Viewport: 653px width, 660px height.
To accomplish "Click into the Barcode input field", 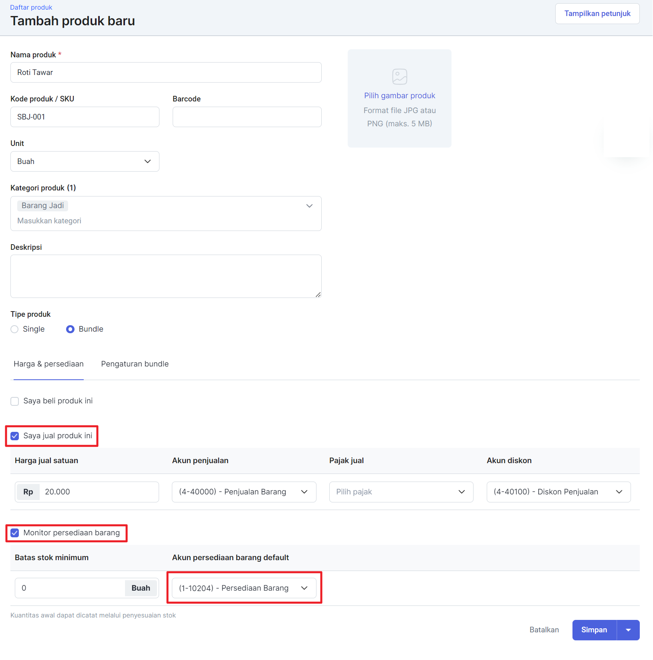I will pyautogui.click(x=247, y=117).
